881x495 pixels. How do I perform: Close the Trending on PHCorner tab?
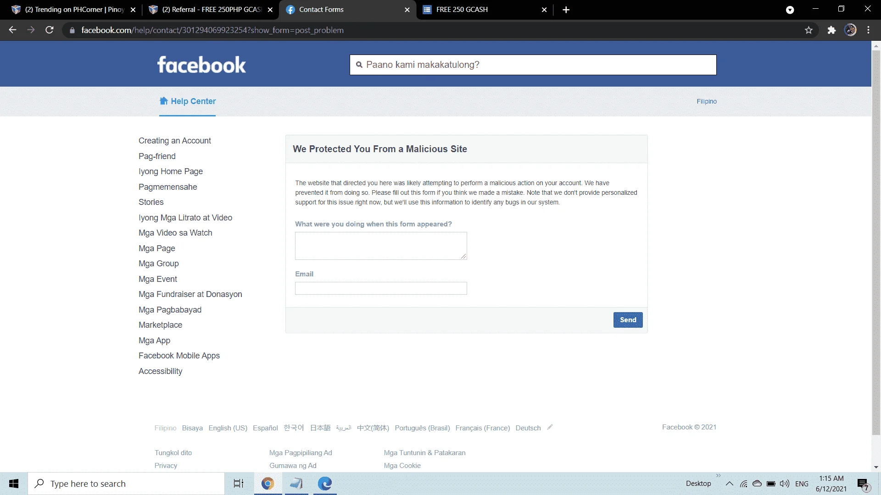tap(133, 10)
